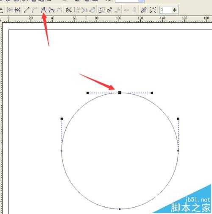
Task: Select all nodes icon
Action: [x=153, y=10]
